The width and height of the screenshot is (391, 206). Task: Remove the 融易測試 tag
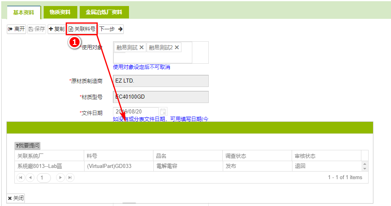(141, 47)
